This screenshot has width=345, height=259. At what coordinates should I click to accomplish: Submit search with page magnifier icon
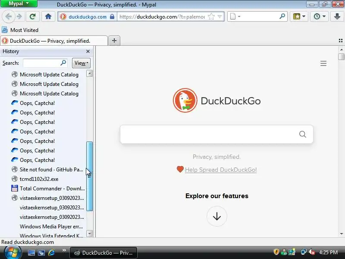pos(303,134)
